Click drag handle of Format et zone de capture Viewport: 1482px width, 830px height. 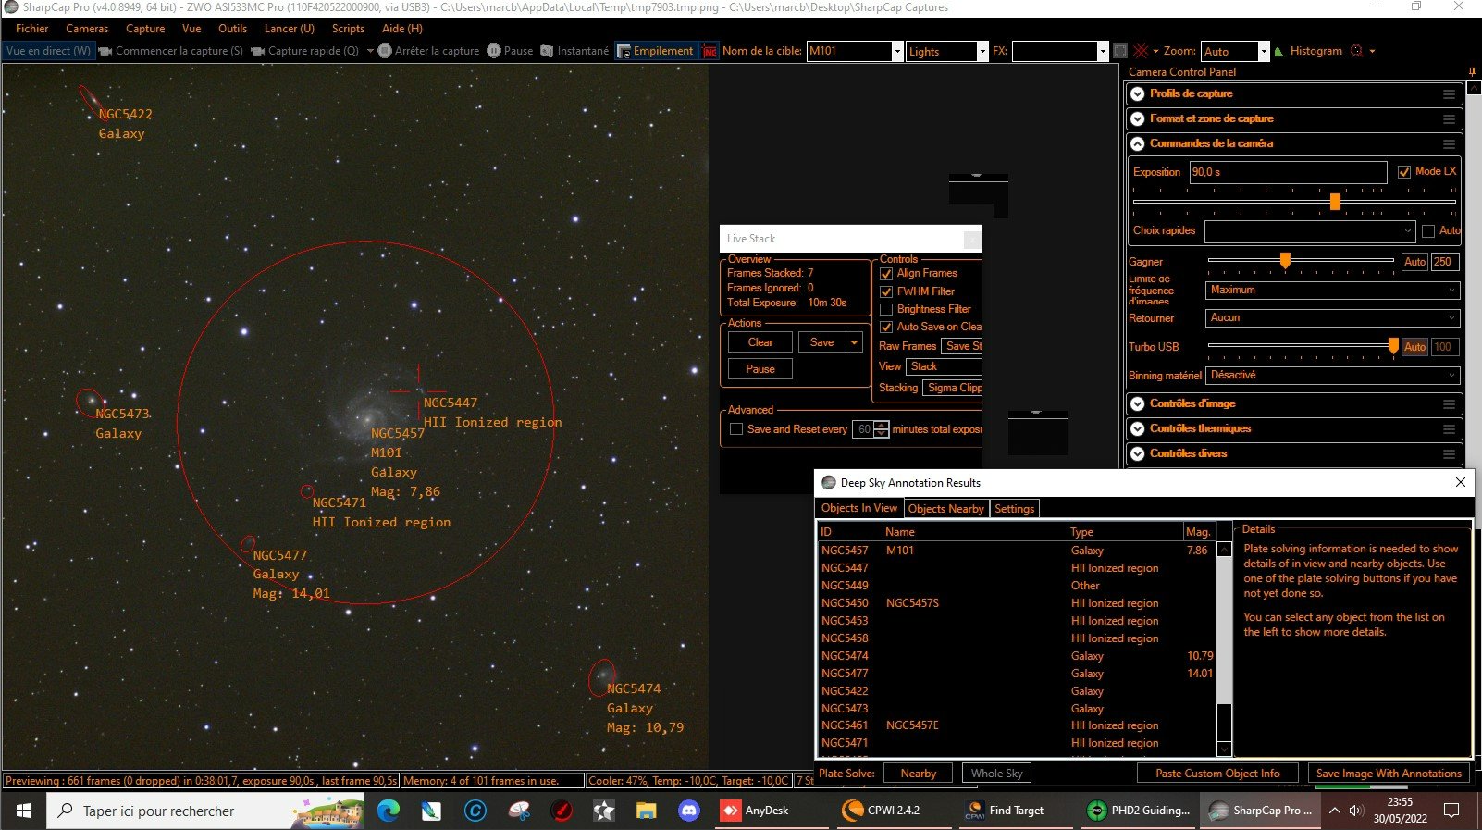[x=1449, y=119]
